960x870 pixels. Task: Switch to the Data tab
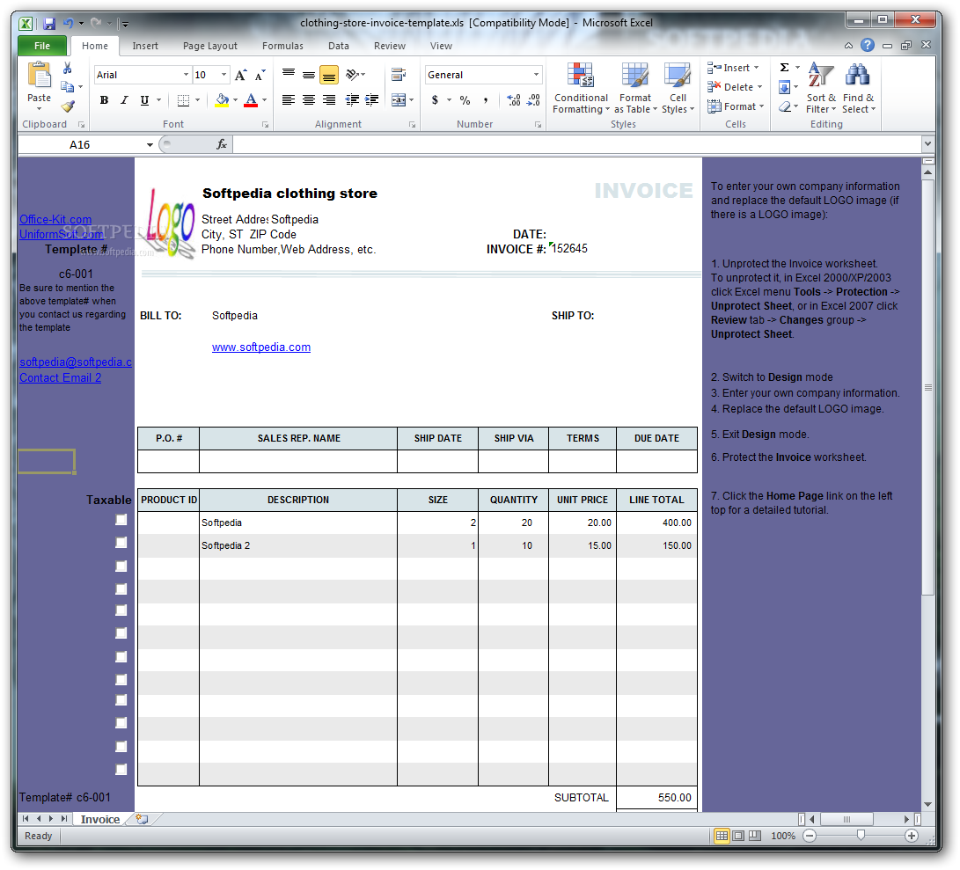339,46
